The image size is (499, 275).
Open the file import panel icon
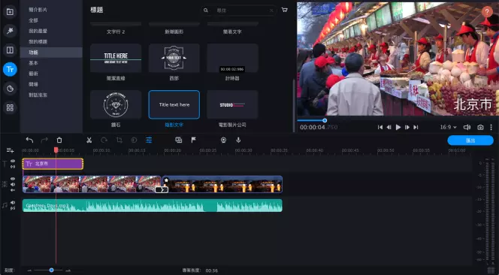pos(10,12)
